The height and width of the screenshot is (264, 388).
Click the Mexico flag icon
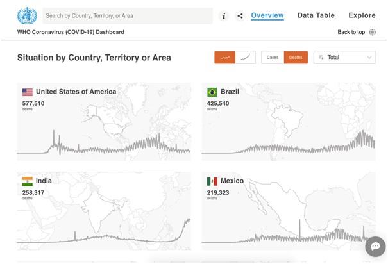[x=212, y=181]
